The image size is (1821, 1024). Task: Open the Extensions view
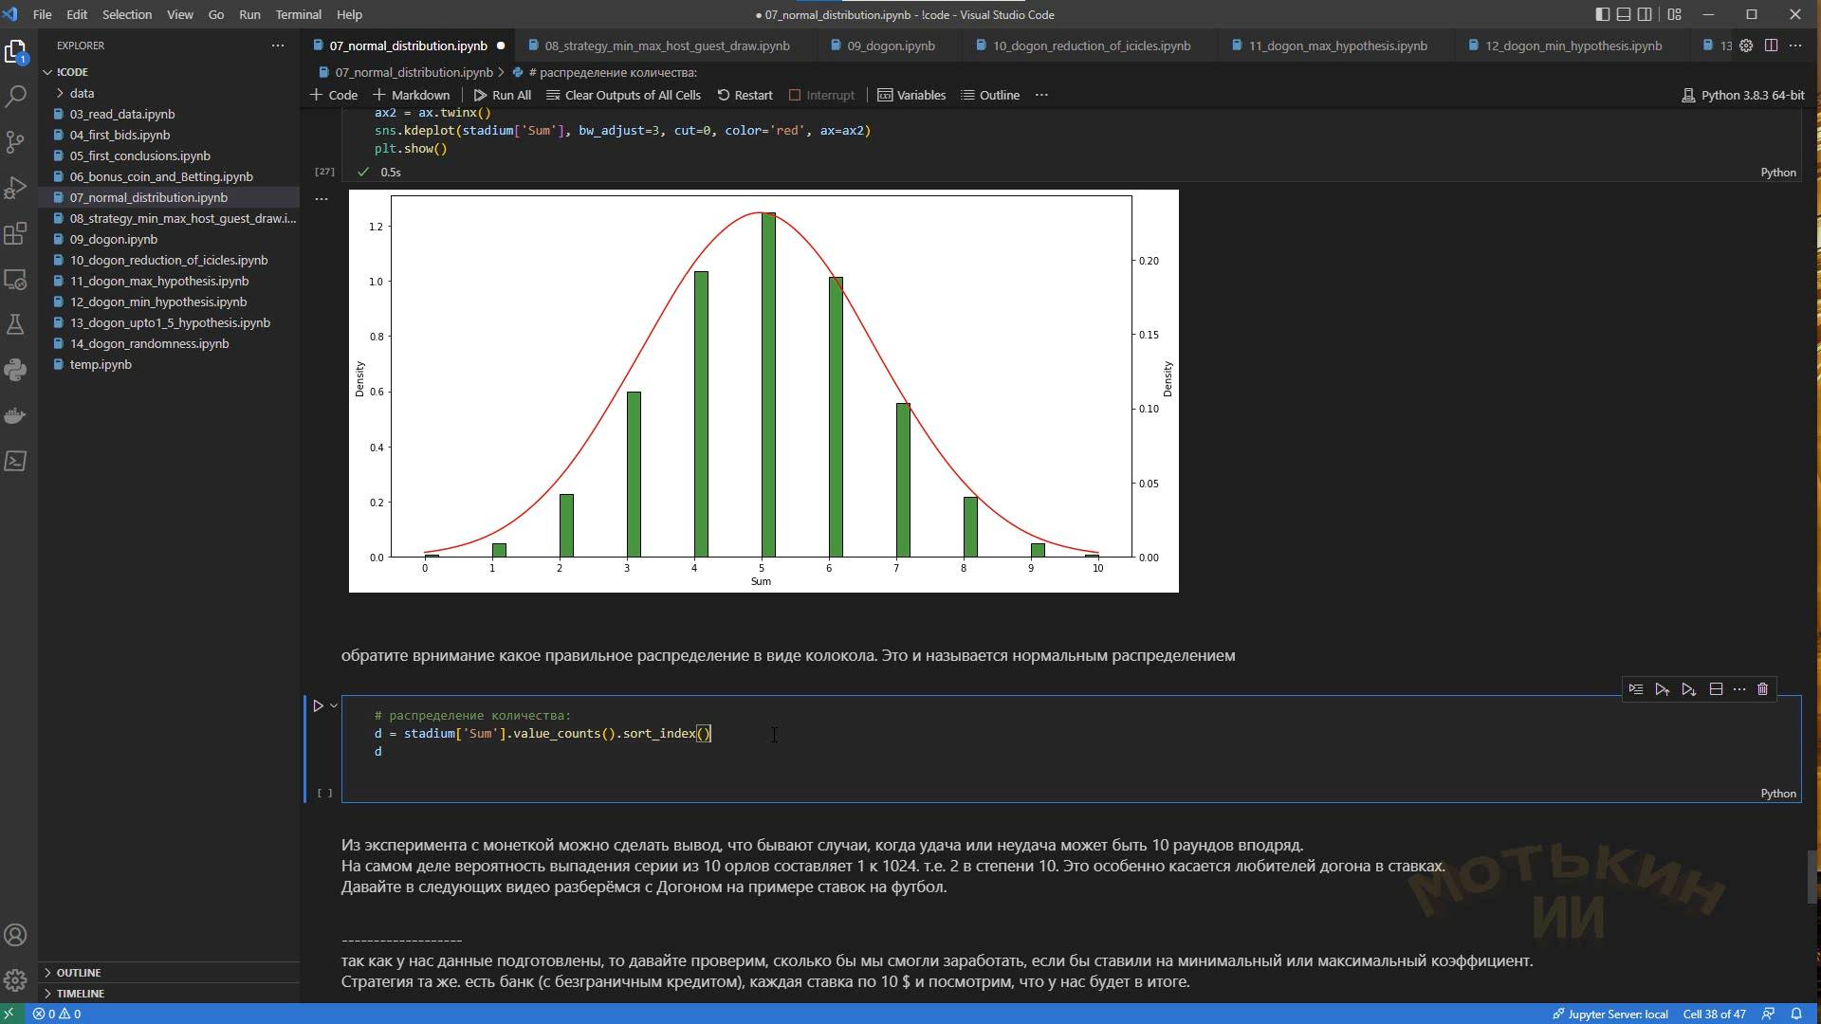pos(15,233)
